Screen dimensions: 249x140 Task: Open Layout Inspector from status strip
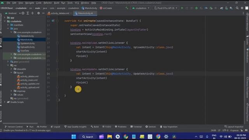click(x=234, y=127)
